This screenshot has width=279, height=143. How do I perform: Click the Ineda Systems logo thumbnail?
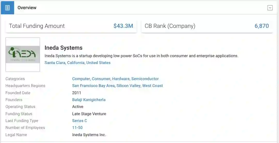click(23, 54)
